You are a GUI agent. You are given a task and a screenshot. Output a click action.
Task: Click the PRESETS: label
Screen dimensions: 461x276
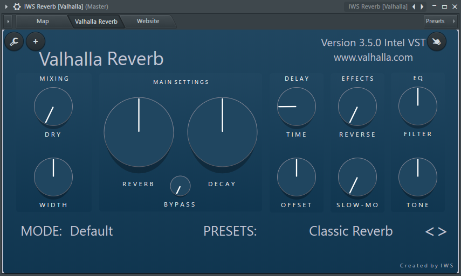point(230,231)
